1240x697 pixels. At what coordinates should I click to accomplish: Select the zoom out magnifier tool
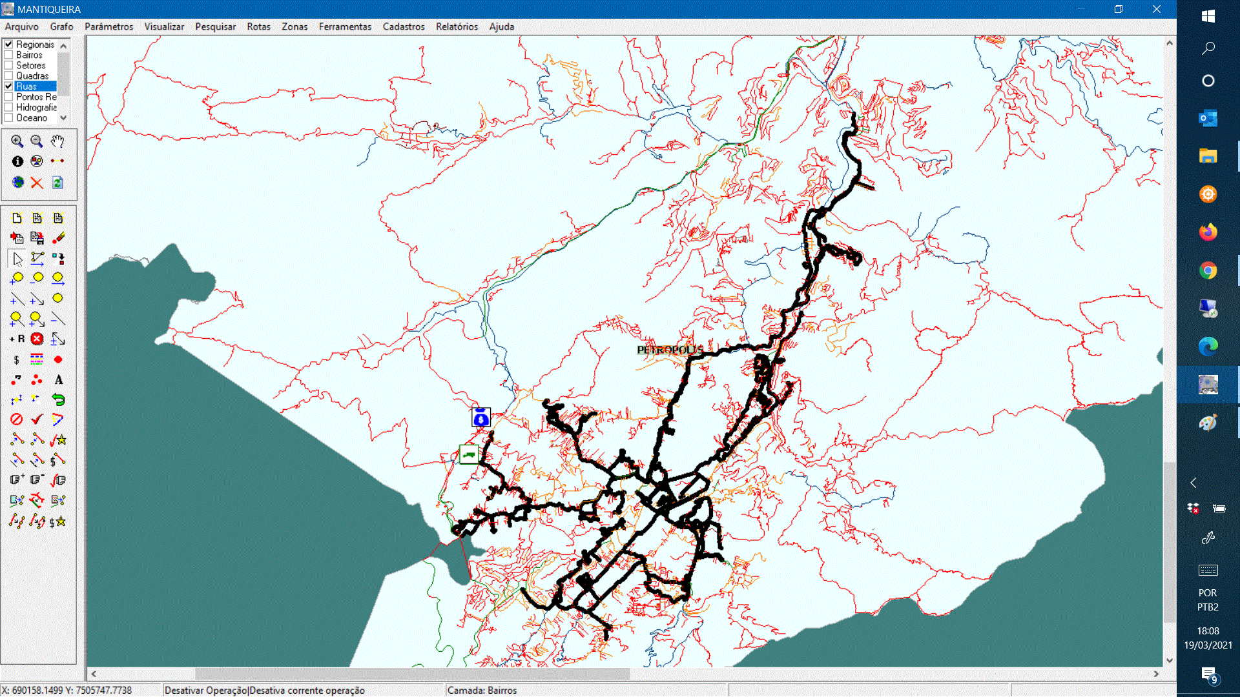point(37,141)
